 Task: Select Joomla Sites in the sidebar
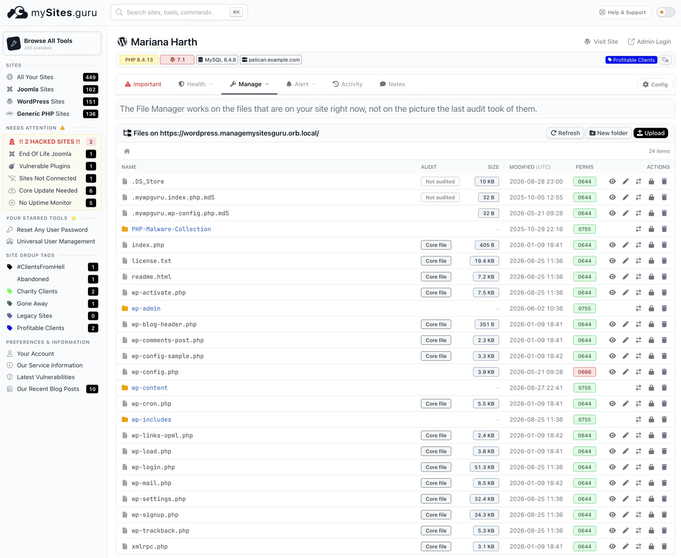(x=52, y=89)
